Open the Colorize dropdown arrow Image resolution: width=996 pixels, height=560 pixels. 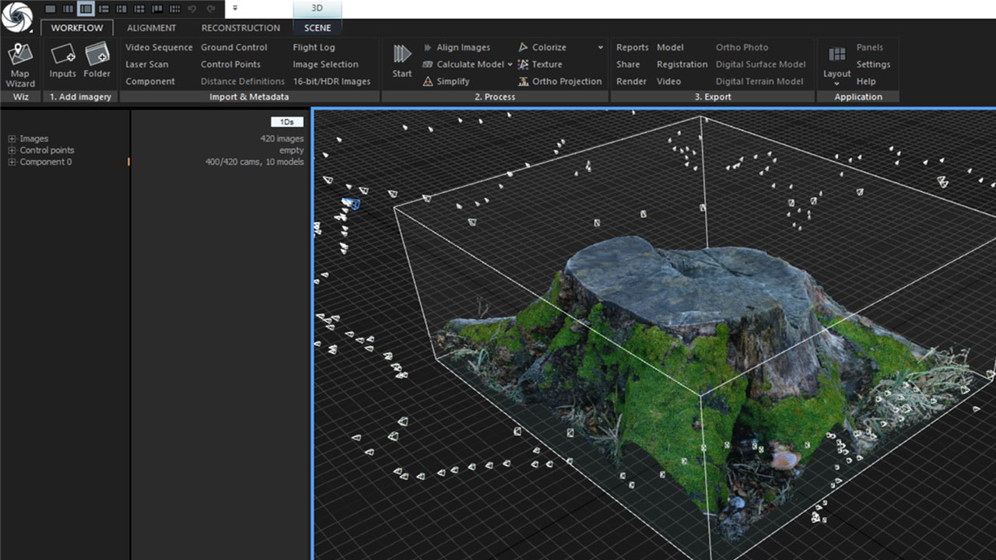[601, 47]
